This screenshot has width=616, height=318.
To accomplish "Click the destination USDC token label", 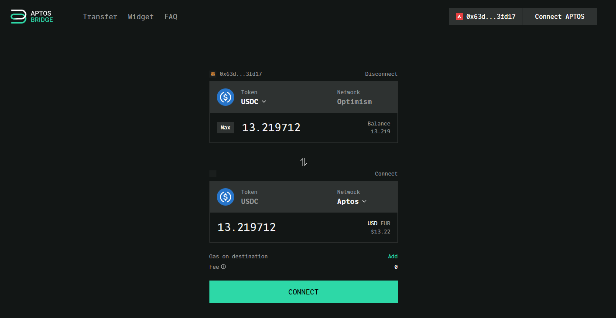I will pyautogui.click(x=250, y=201).
